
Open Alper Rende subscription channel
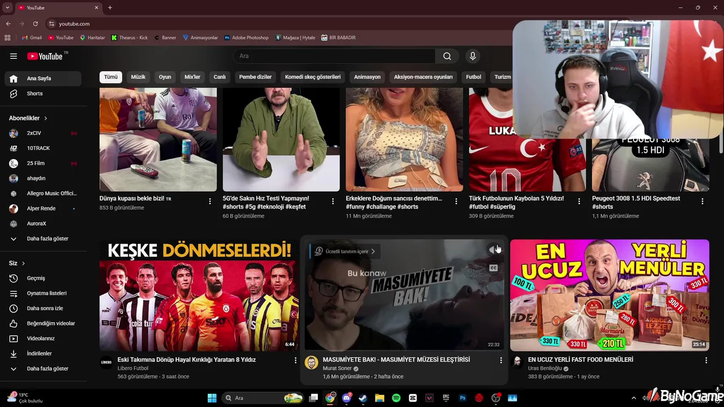pos(43,209)
